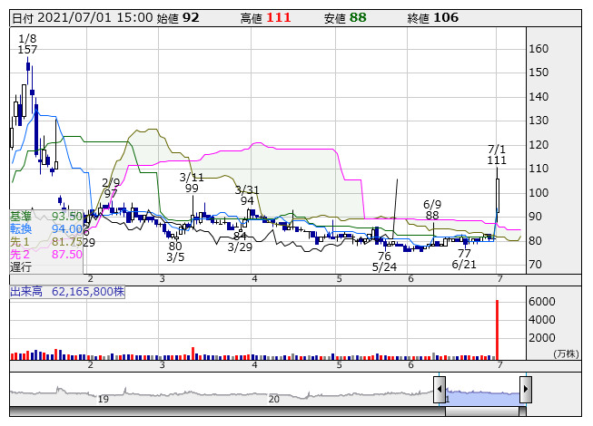
Task: Click the right range-slider arrow handle
Action: pos(526,389)
